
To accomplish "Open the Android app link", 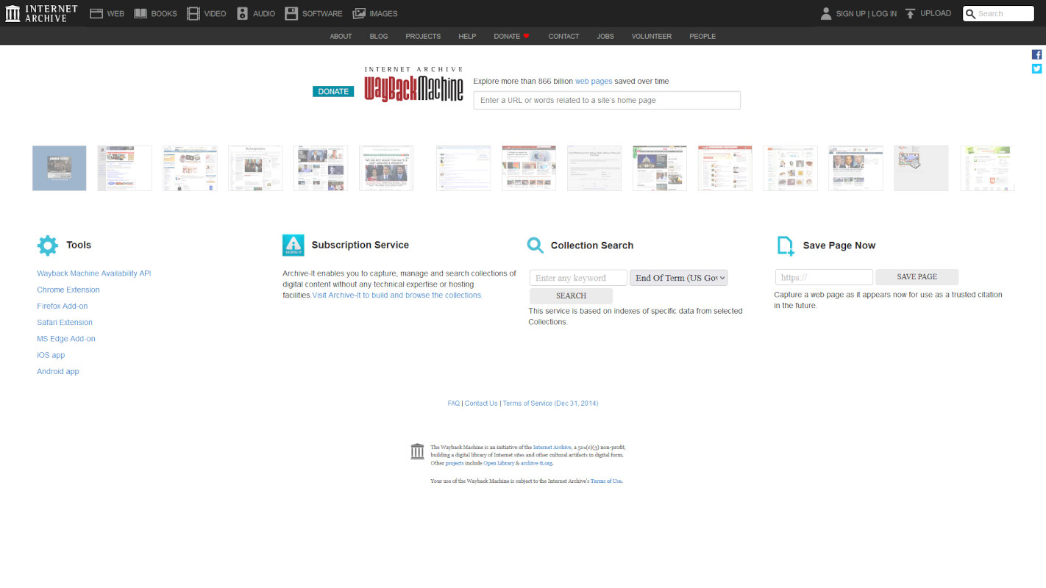I will 58,371.
